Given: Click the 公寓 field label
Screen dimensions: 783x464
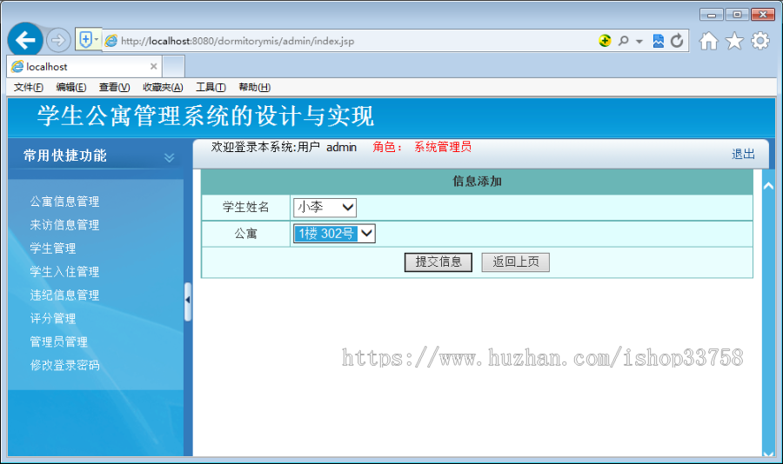Looking at the screenshot, I should point(245,234).
